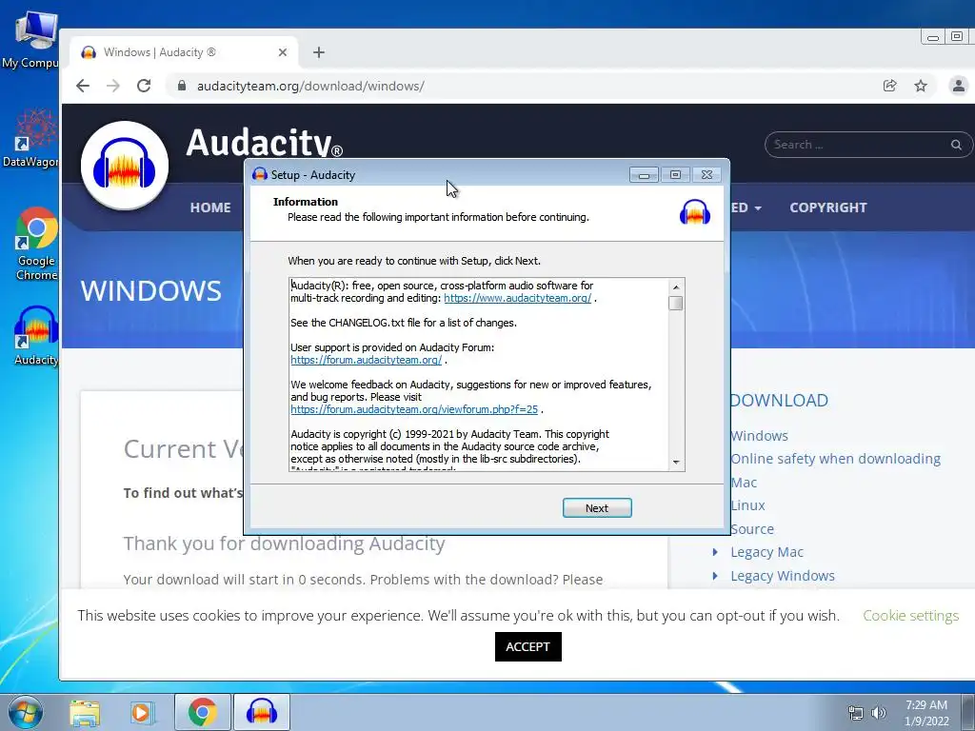975x731 pixels.
Task: Click the volume speaker icon in tray
Action: [x=878, y=713]
